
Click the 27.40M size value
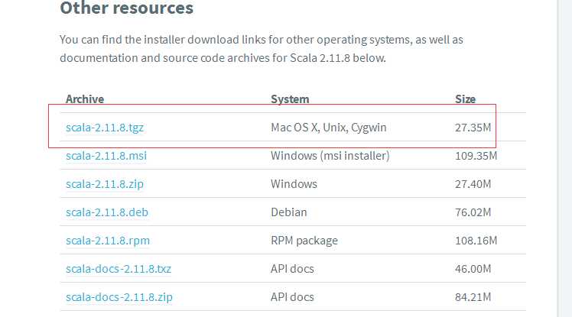pyautogui.click(x=473, y=184)
